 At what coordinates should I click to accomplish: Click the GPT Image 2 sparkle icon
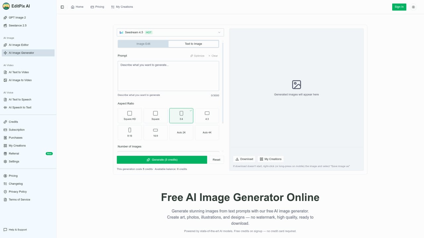tap(5, 18)
